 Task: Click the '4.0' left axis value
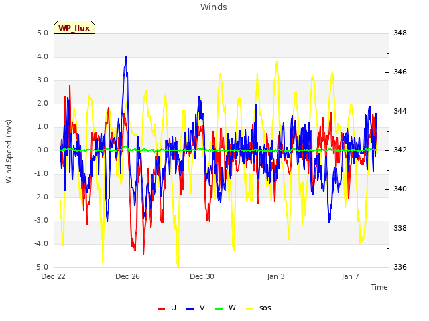pos(42,56)
